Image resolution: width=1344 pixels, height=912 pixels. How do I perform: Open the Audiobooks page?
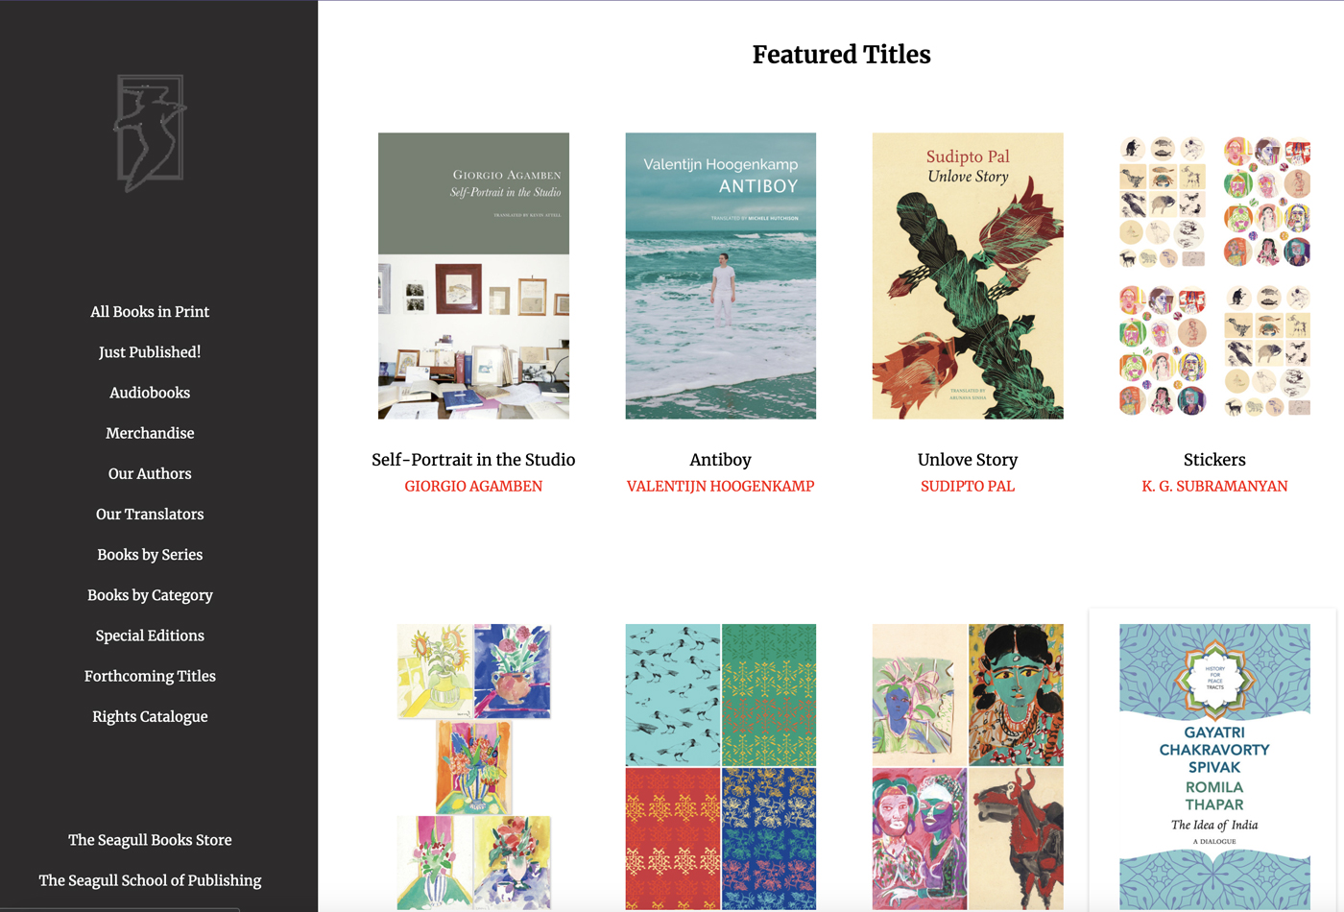click(x=150, y=393)
